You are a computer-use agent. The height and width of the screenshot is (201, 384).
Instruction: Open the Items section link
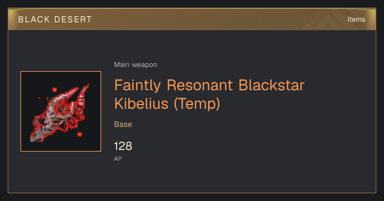[x=356, y=19]
